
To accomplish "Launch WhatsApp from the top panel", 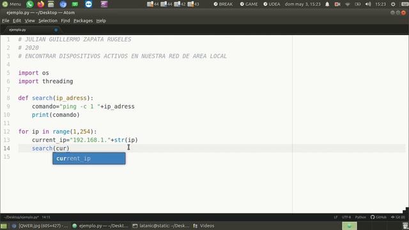I will point(30,4).
